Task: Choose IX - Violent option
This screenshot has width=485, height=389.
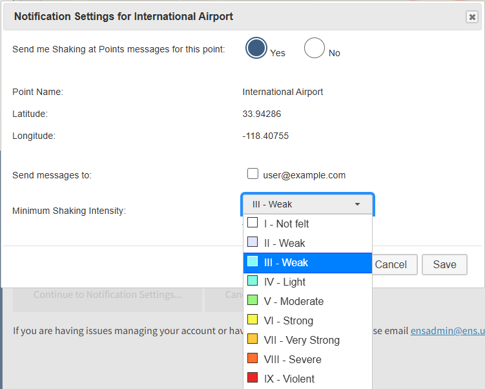Action: coord(307,379)
